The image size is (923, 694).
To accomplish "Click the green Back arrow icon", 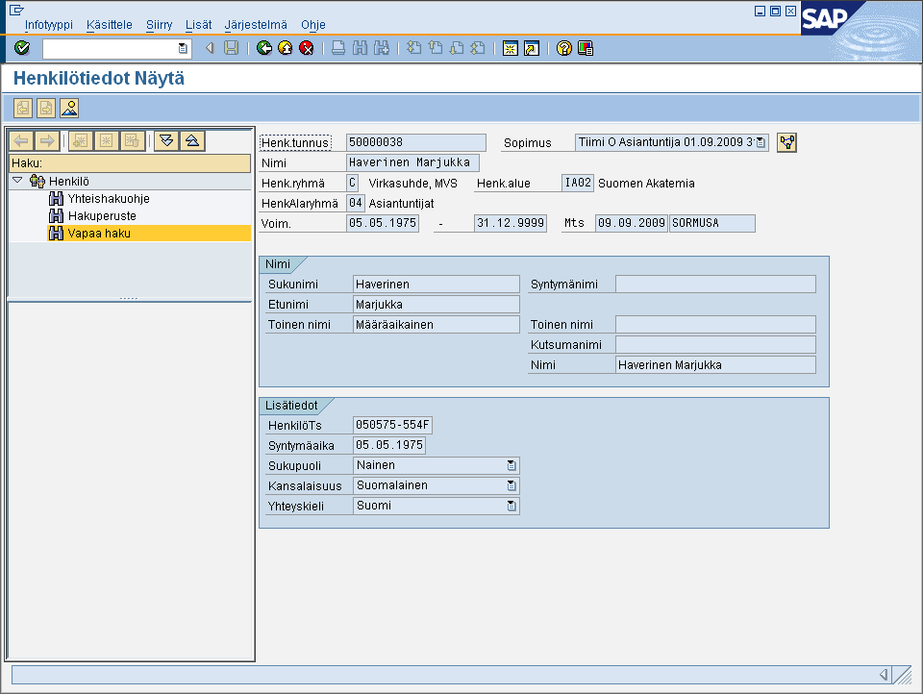I will pos(264,48).
